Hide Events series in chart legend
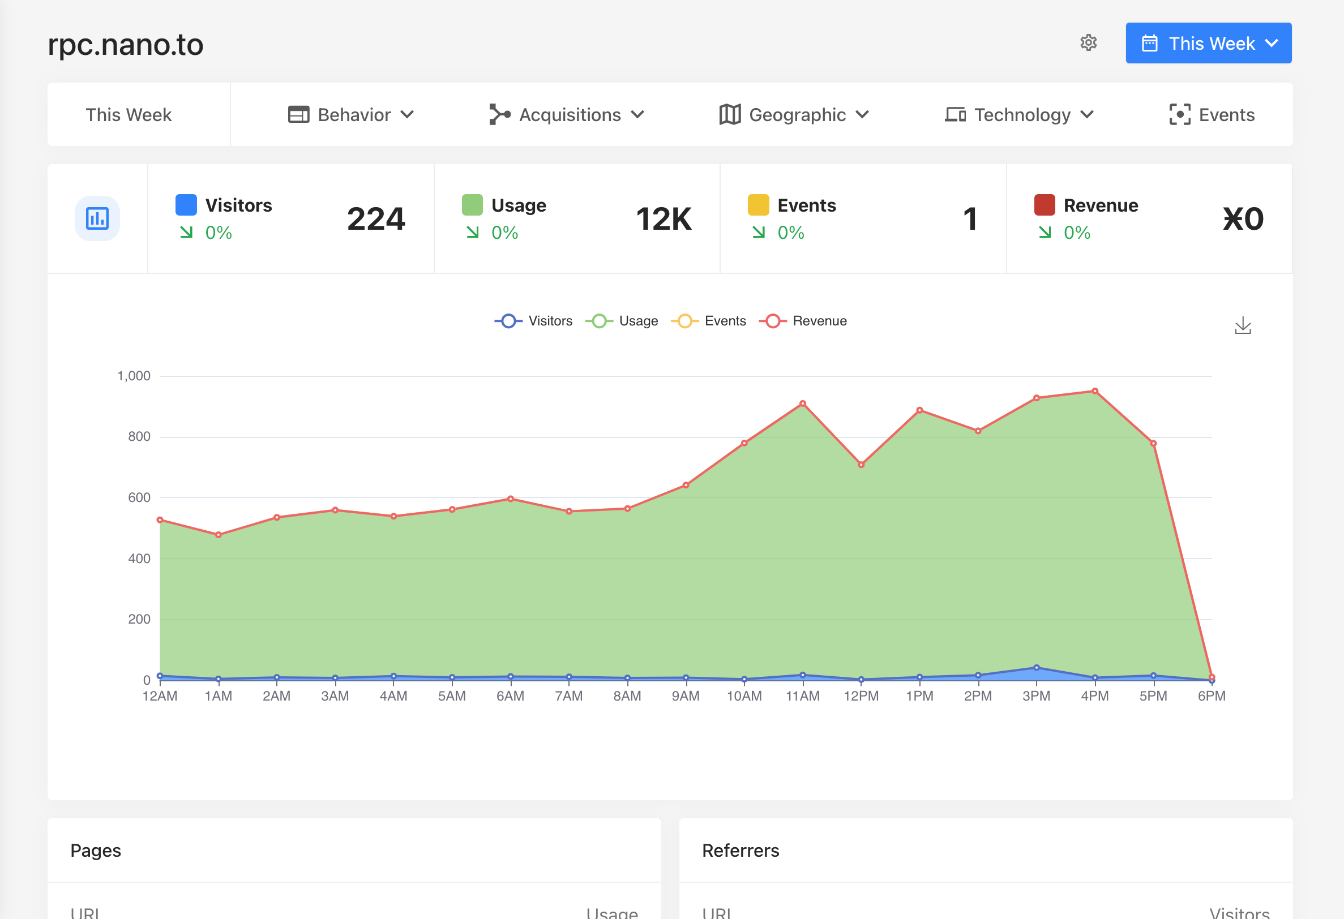The image size is (1344, 919). [x=708, y=321]
